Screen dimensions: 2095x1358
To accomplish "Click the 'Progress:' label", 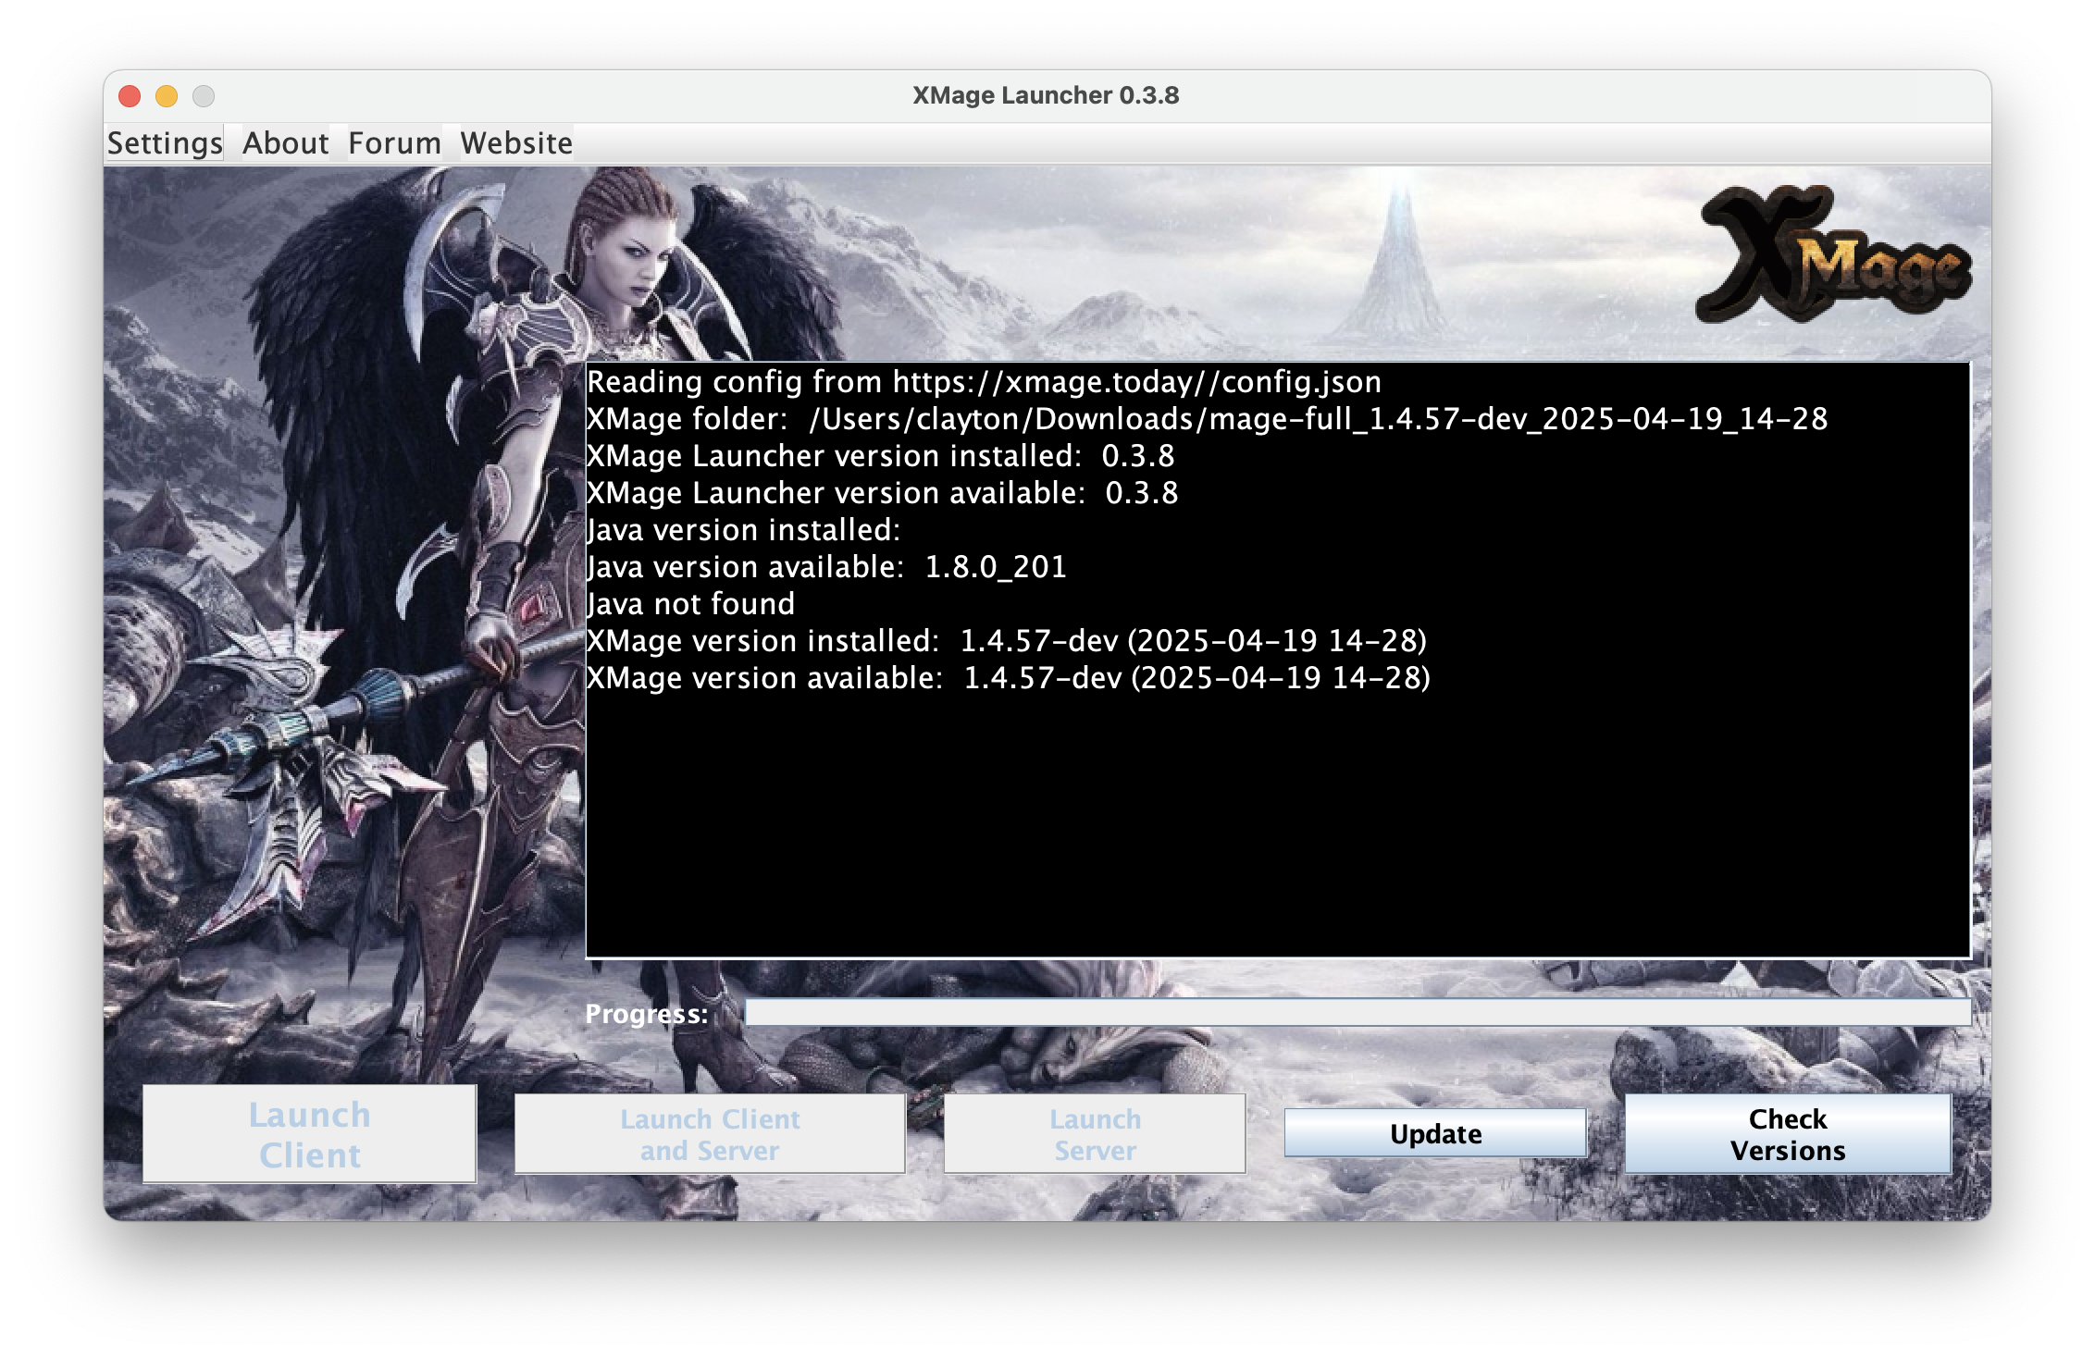I will [x=647, y=1015].
